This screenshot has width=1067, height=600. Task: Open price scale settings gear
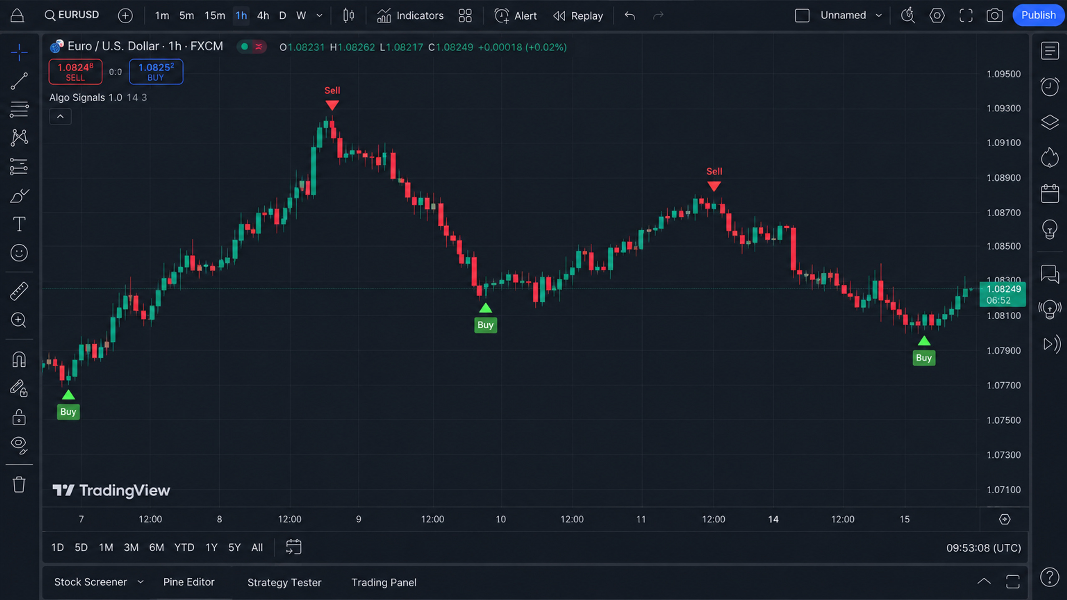click(1004, 519)
